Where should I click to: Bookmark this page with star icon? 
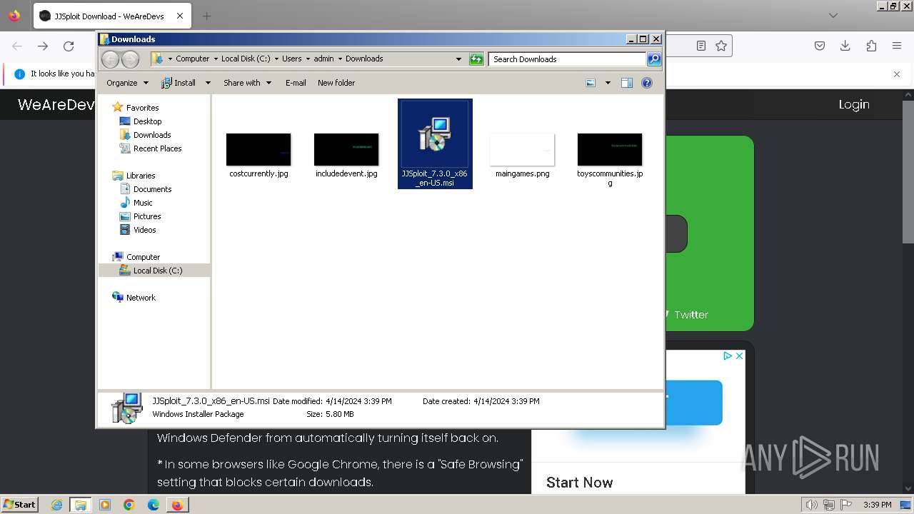click(721, 46)
